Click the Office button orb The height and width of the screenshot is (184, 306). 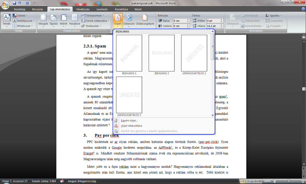click(5, 5)
